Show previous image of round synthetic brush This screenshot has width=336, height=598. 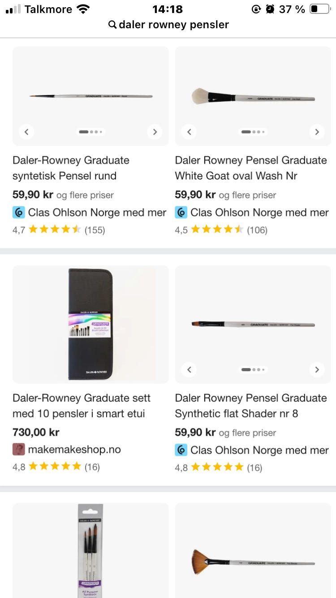[26, 132]
